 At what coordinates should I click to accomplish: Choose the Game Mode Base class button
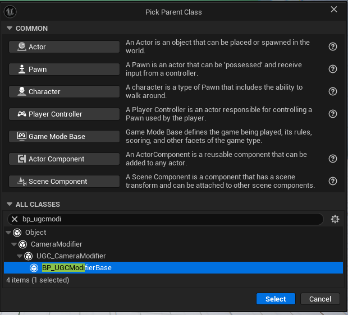click(x=64, y=136)
